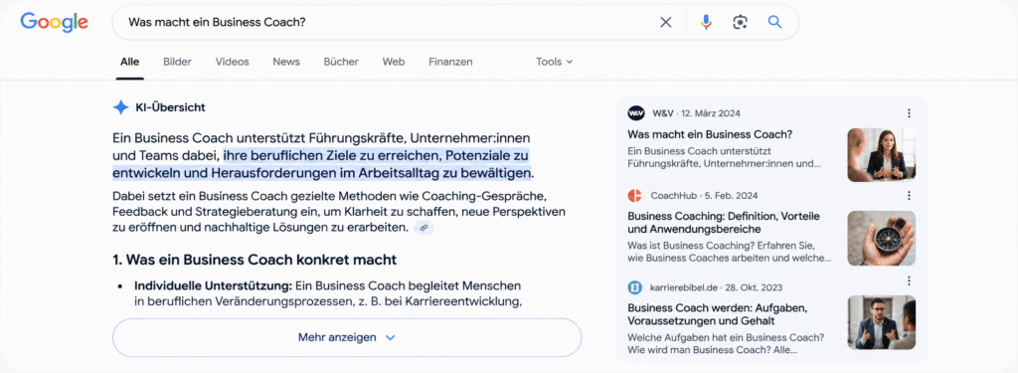Click the KI-Übersicht sparkle icon

pyautogui.click(x=120, y=107)
